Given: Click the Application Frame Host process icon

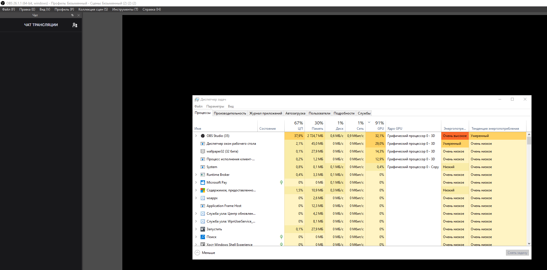Looking at the screenshot, I should pos(203,206).
